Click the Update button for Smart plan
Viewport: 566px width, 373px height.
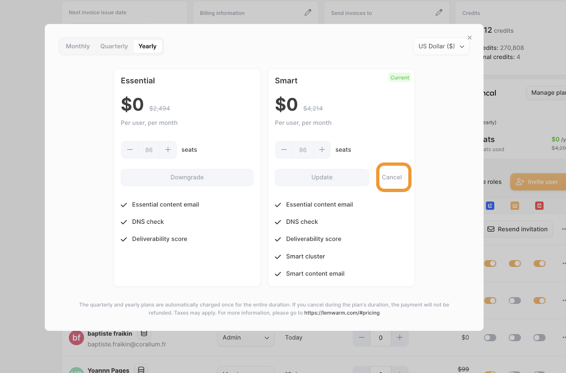point(322,177)
